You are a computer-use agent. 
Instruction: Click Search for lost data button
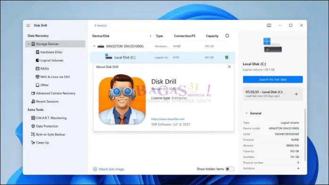(273, 80)
